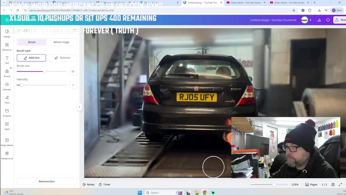Open the comments speech bubble icon
Viewport: 346px width, 195px height.
pos(328,20)
